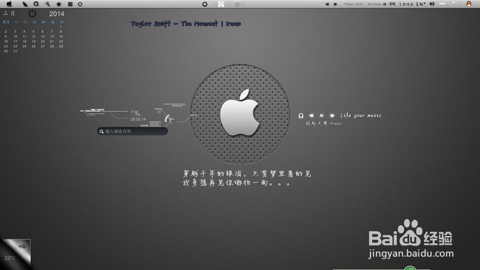
Task: Click the small power icon in top bar
Action: pyautogui.click(x=80, y=4)
